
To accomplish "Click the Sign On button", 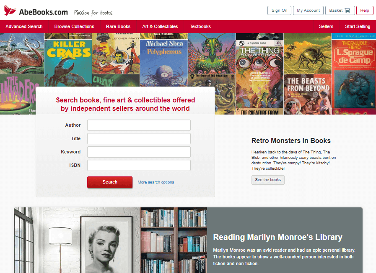I will (279, 10).
